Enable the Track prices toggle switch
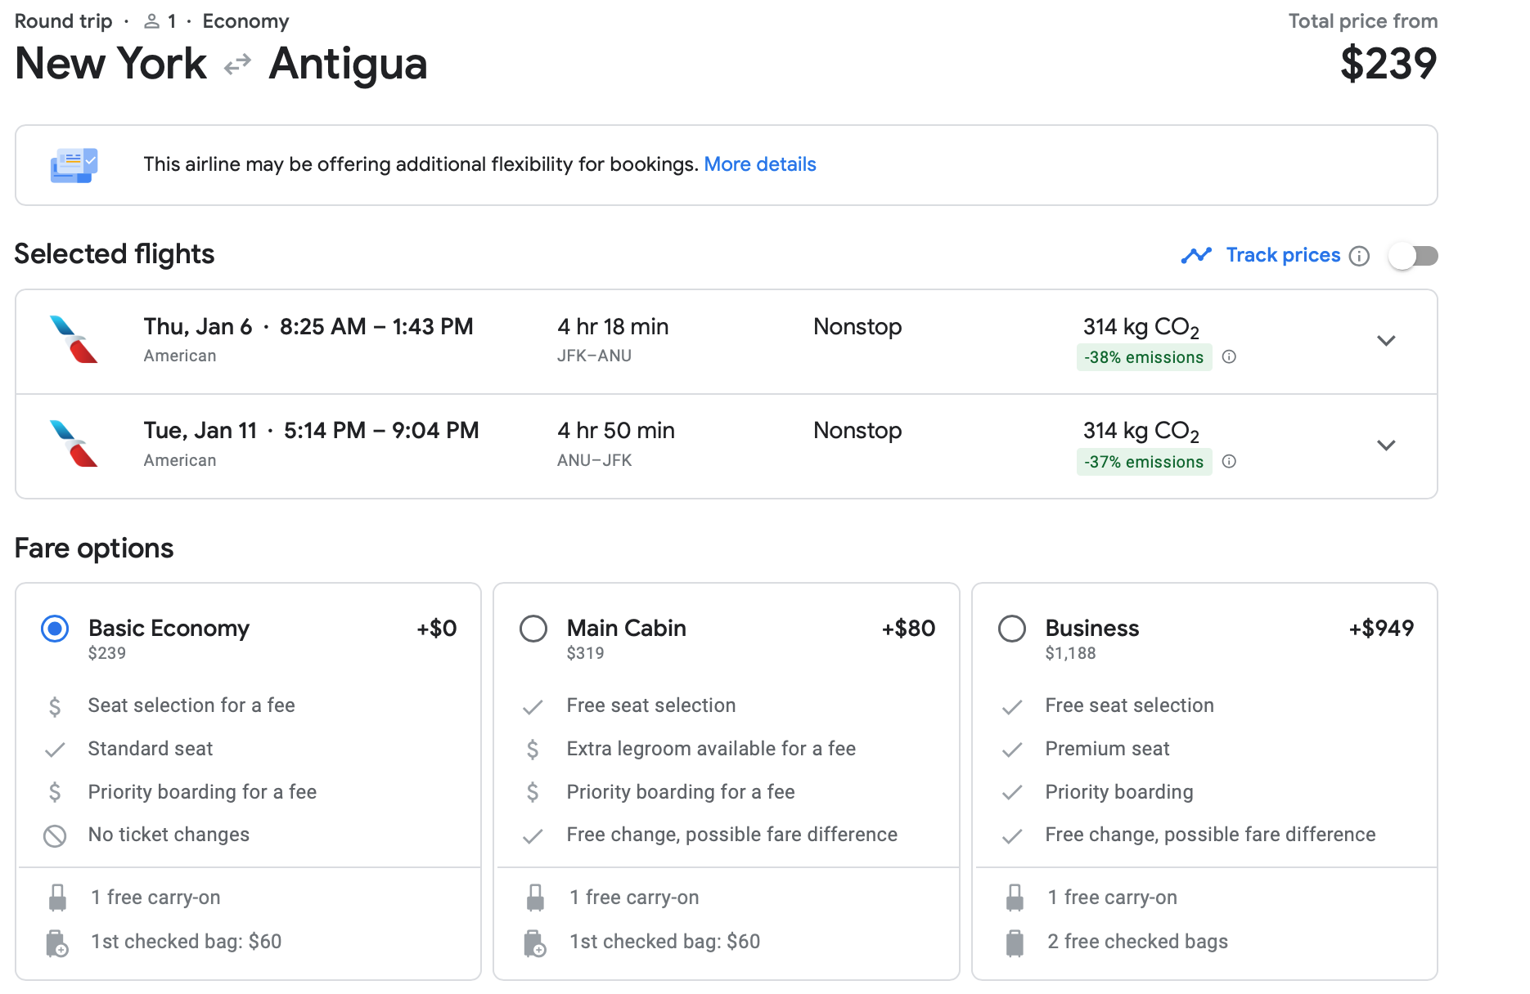Viewport: 1530px width, 994px height. coord(1414,256)
